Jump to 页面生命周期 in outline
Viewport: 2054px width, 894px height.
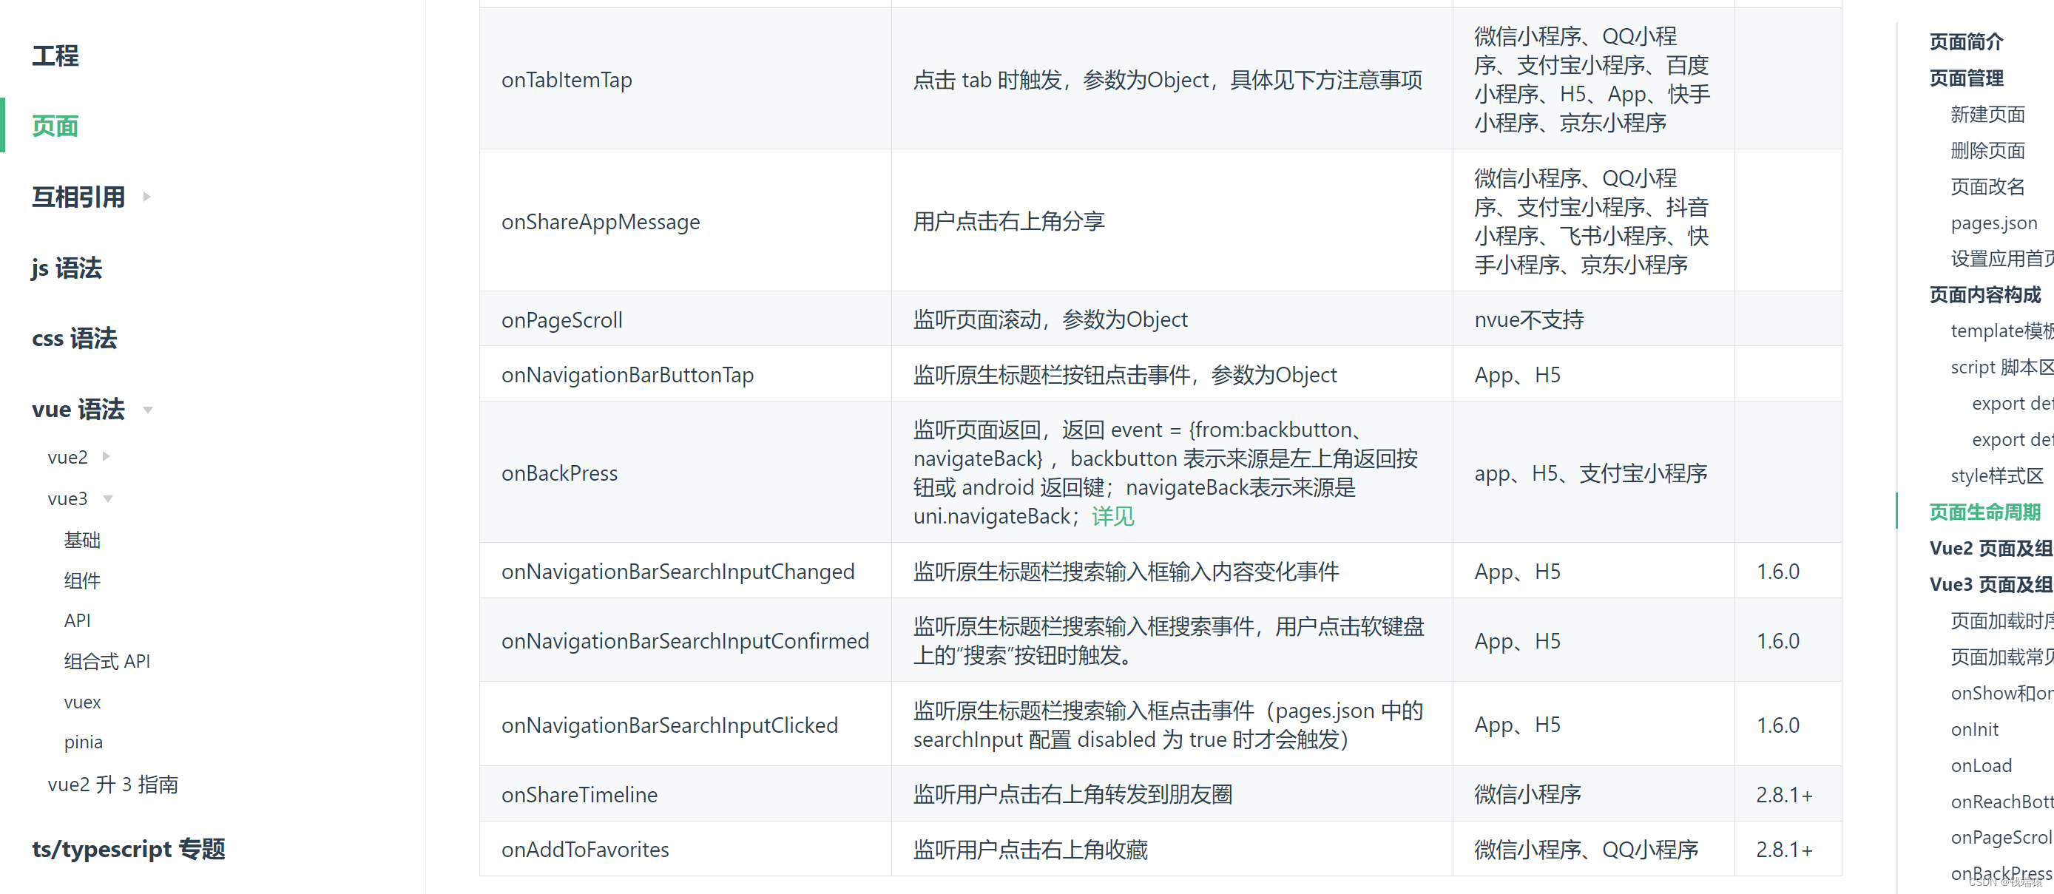(x=1984, y=512)
